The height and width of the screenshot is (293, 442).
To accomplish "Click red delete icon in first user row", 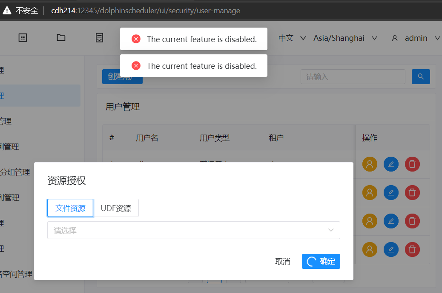I will pyautogui.click(x=412, y=164).
